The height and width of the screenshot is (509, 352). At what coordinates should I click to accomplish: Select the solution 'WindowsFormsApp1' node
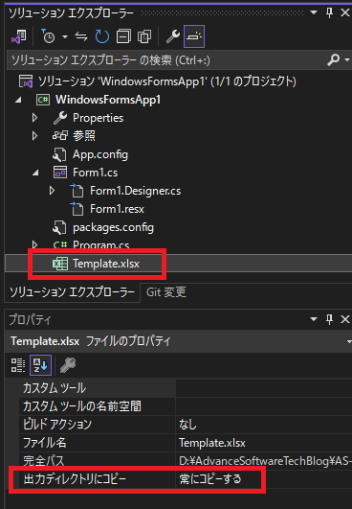click(x=167, y=81)
